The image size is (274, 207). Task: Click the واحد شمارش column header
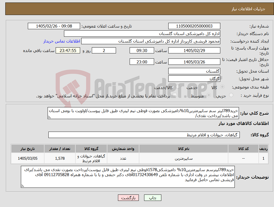point(123,149)
